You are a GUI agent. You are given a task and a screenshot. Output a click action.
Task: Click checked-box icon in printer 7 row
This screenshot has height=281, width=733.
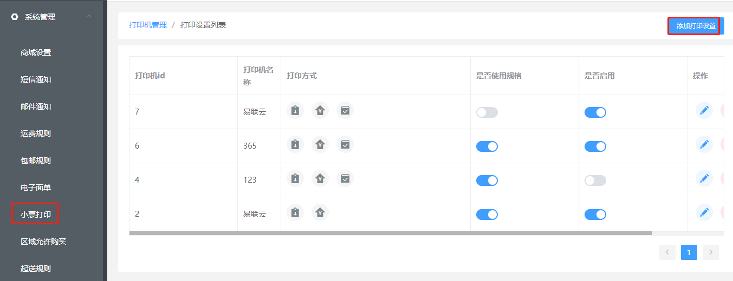(345, 110)
